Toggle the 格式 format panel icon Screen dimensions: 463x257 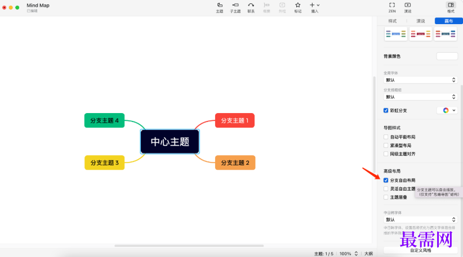[x=451, y=5]
